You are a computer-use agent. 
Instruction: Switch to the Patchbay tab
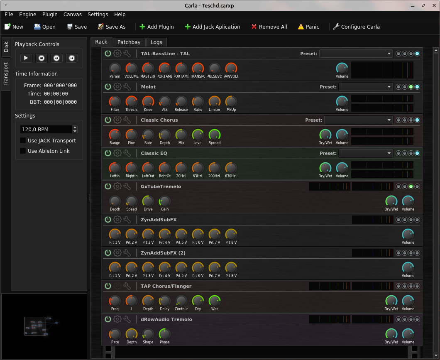(x=129, y=42)
